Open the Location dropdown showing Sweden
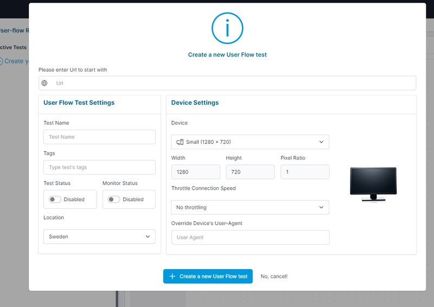Screen dimensions: 434x307 [x=99, y=236]
